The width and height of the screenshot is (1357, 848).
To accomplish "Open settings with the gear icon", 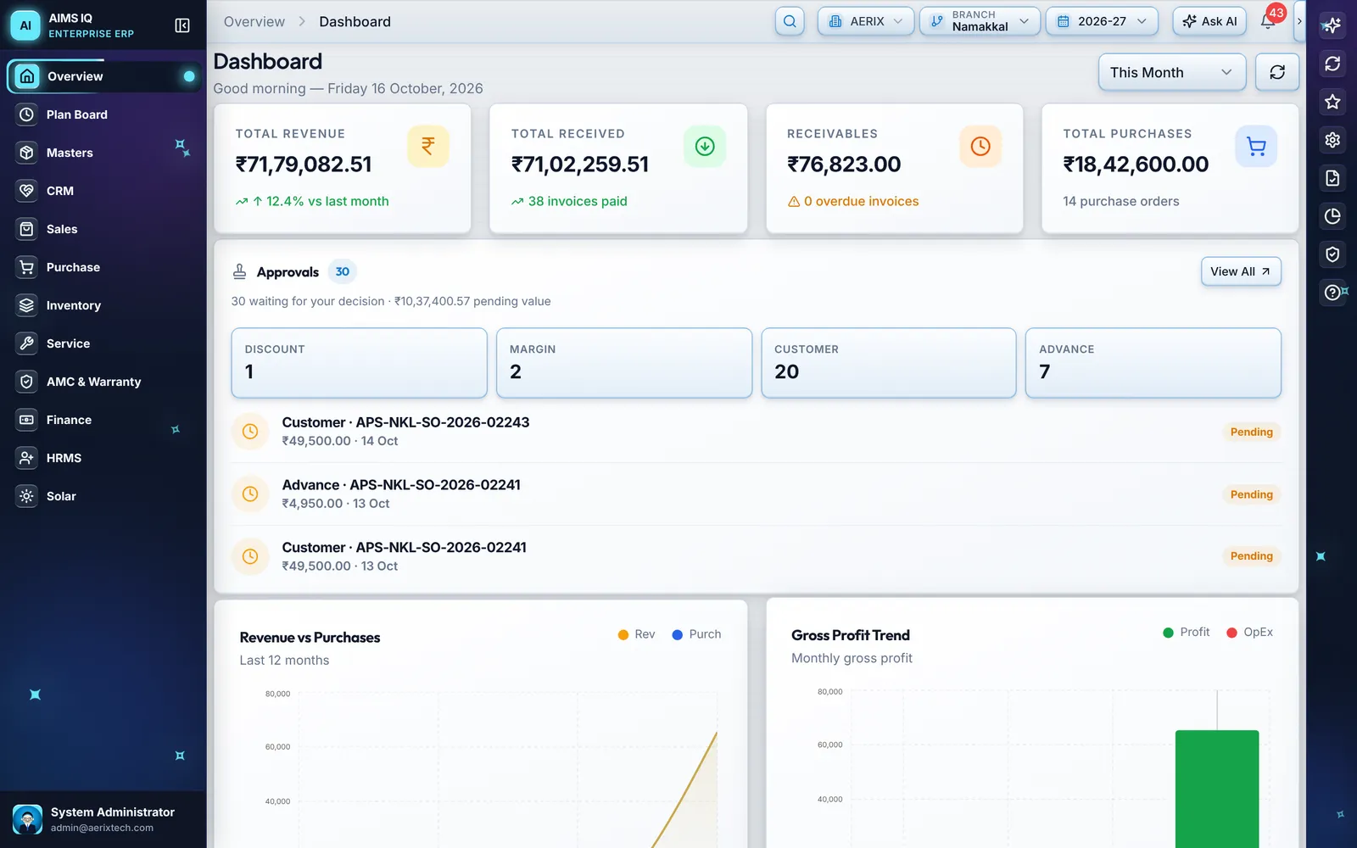I will [1332, 140].
